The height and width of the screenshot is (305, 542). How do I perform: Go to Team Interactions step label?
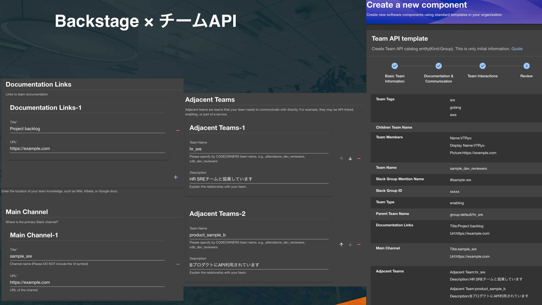(x=482, y=76)
